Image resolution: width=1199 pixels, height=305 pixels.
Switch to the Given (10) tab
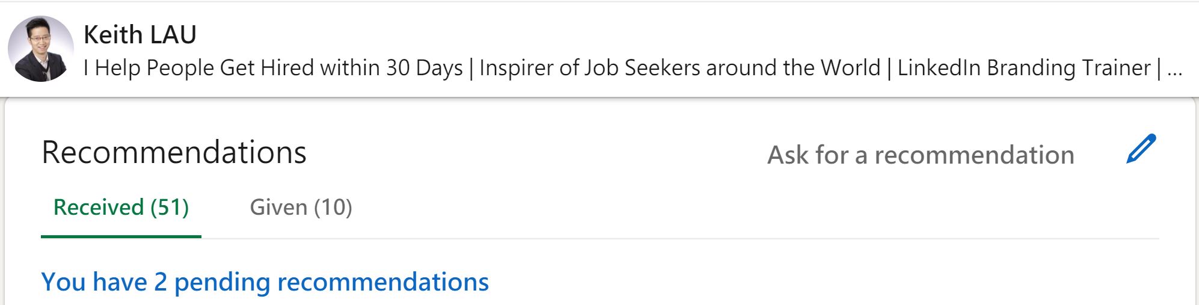pos(301,208)
